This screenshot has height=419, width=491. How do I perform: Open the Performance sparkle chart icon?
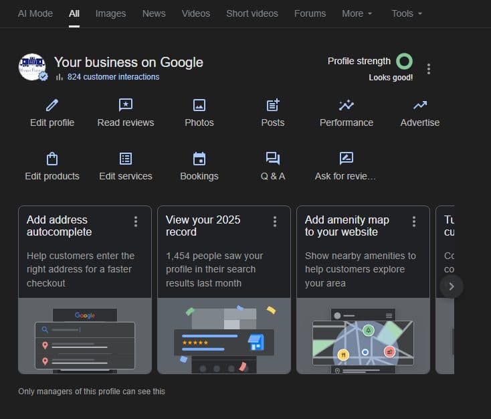[347, 105]
